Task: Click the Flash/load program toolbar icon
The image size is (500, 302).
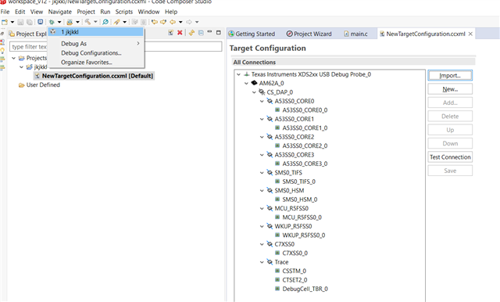Action: click(70, 22)
